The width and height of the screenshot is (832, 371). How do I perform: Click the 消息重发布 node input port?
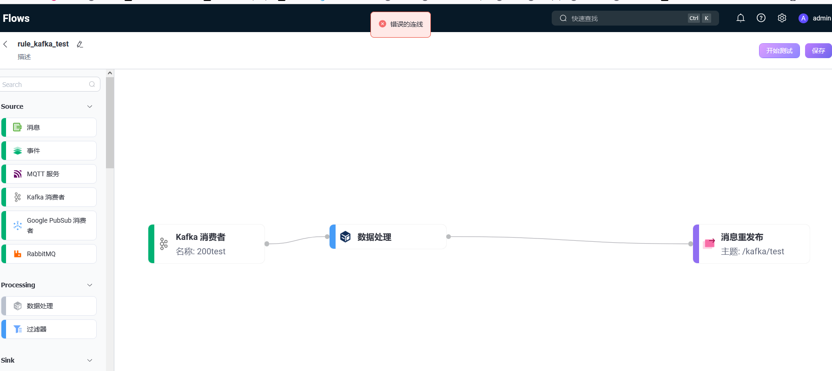coord(691,244)
